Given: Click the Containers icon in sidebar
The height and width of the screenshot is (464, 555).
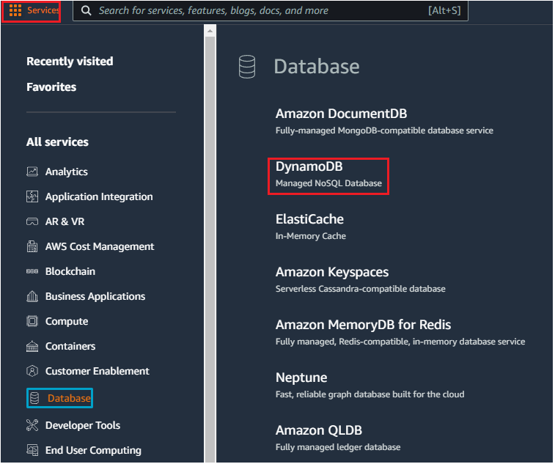Looking at the screenshot, I should click(32, 346).
